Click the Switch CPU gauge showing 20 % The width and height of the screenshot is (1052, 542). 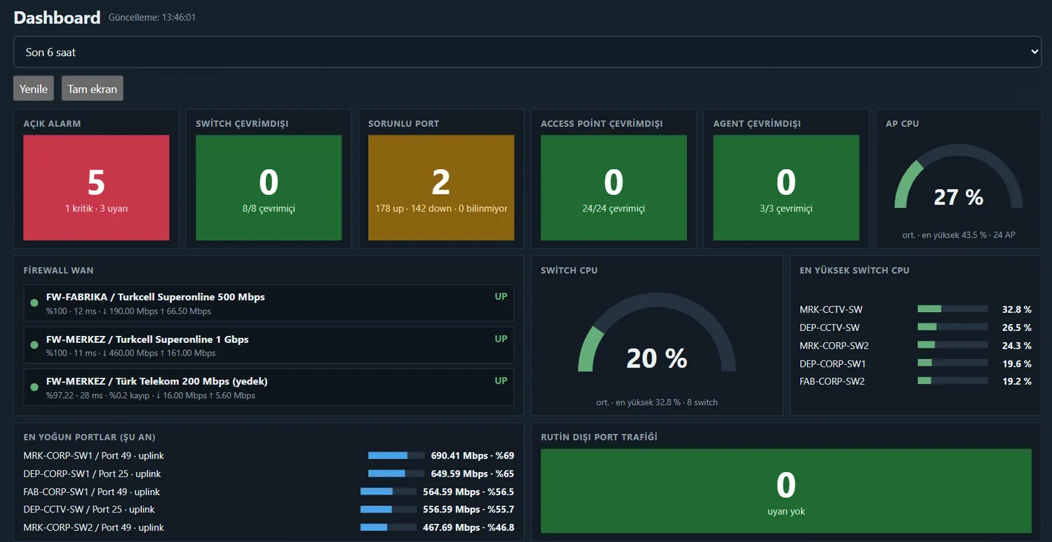[x=657, y=332]
